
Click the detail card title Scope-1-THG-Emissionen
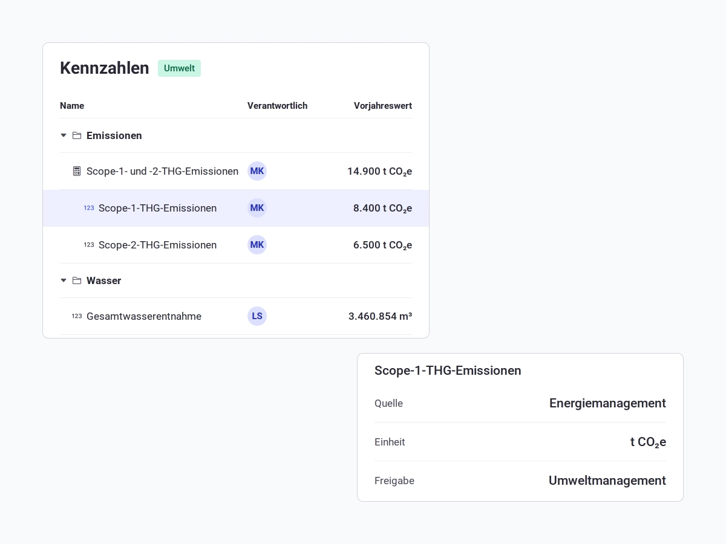pyautogui.click(x=448, y=371)
